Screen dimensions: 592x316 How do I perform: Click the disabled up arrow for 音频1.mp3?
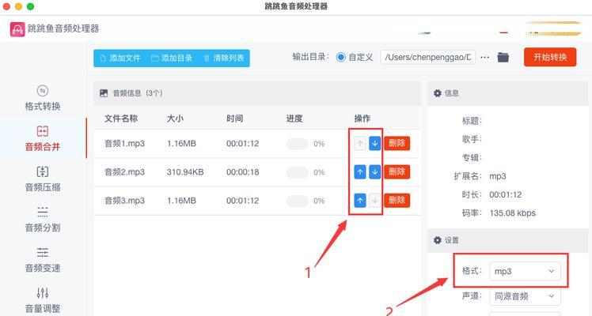(x=360, y=143)
